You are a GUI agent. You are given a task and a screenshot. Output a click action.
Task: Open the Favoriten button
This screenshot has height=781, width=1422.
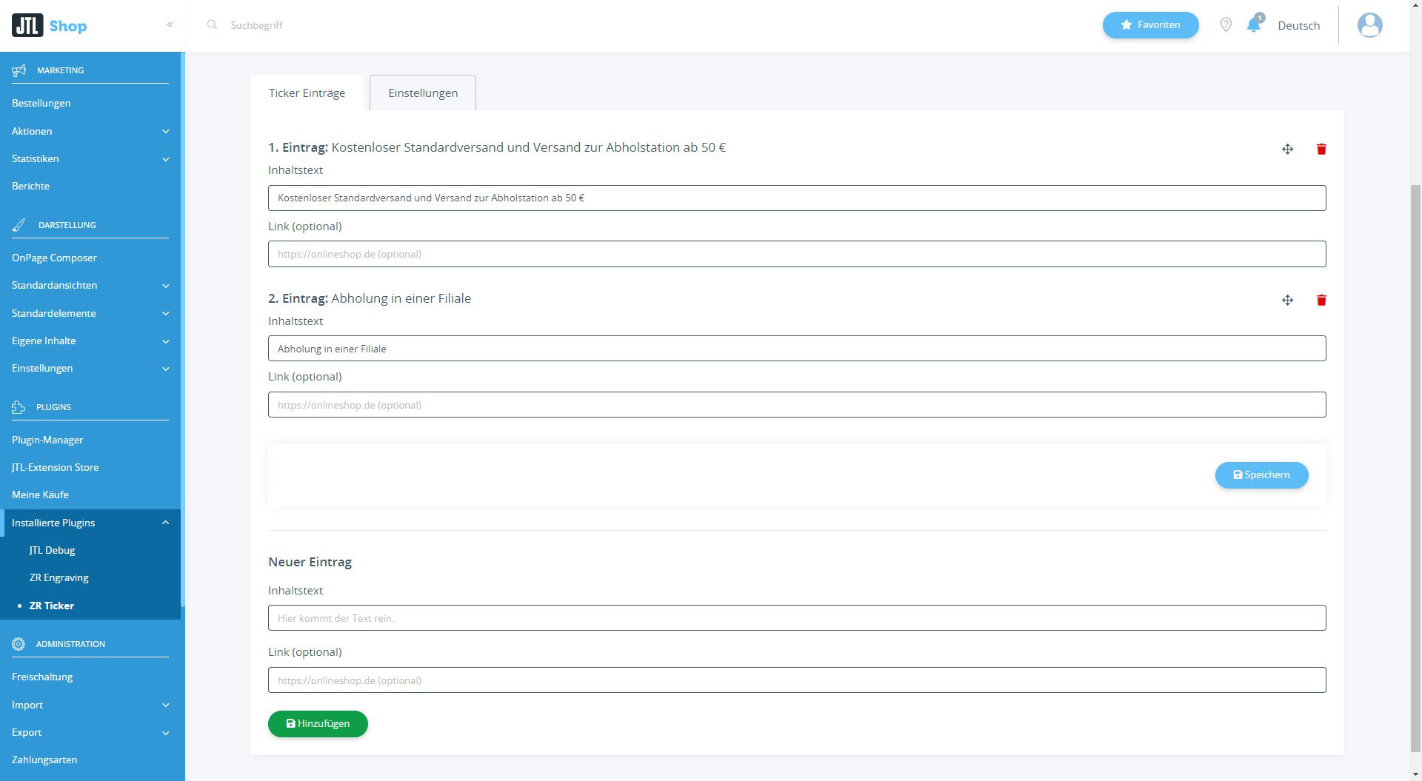click(x=1149, y=25)
